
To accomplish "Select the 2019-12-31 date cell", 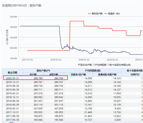I will [13, 82].
